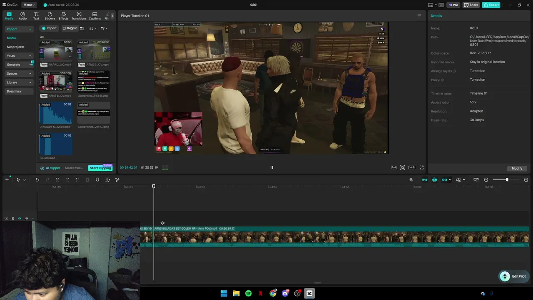Click the preview zoom scan icon
The width and height of the screenshot is (533, 300).
click(402, 167)
